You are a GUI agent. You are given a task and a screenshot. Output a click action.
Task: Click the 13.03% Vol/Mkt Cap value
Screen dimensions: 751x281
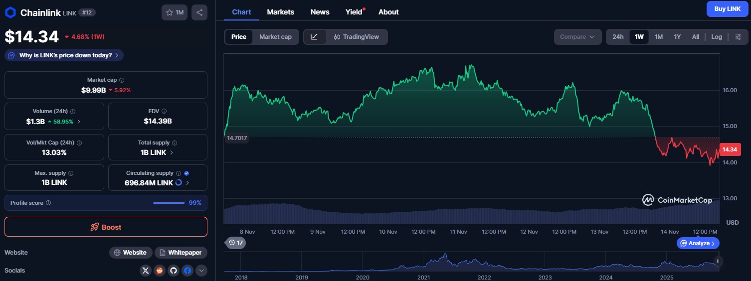[54, 152]
